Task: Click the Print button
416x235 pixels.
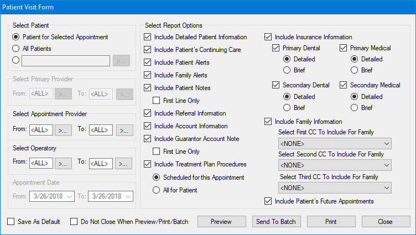Action: (x=331, y=222)
